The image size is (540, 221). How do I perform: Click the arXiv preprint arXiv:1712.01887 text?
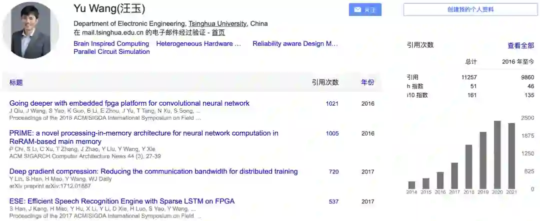point(50,186)
